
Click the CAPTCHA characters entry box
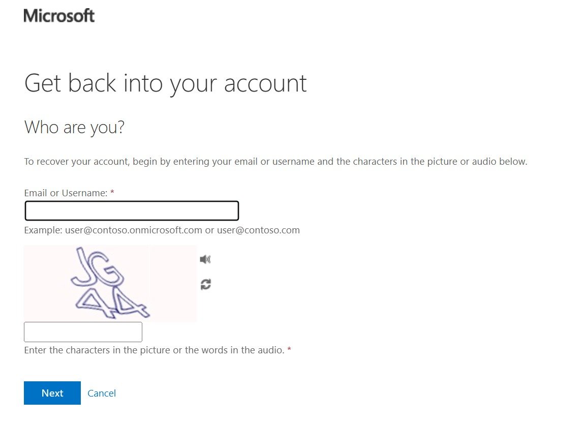tap(83, 332)
